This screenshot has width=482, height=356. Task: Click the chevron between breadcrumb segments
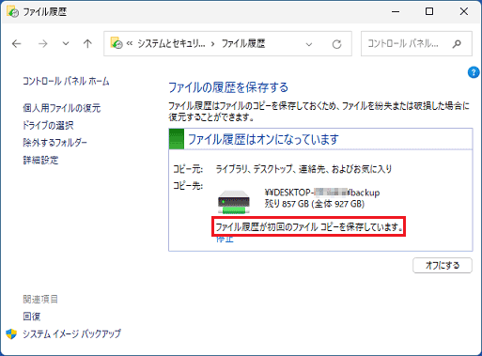click(213, 44)
